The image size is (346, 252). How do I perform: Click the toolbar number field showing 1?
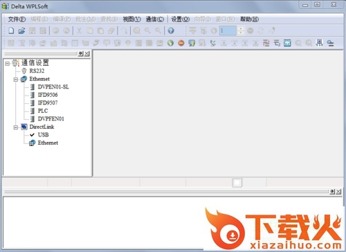click(x=228, y=30)
